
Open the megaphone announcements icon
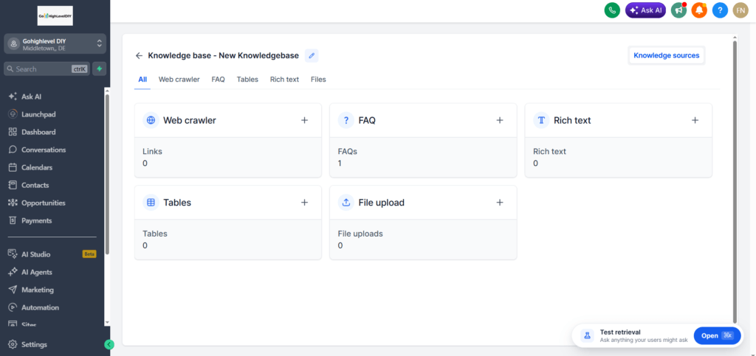678,10
